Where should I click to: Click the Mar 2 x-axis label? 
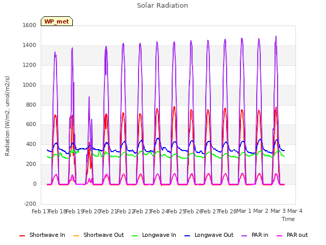(x=261, y=211)
